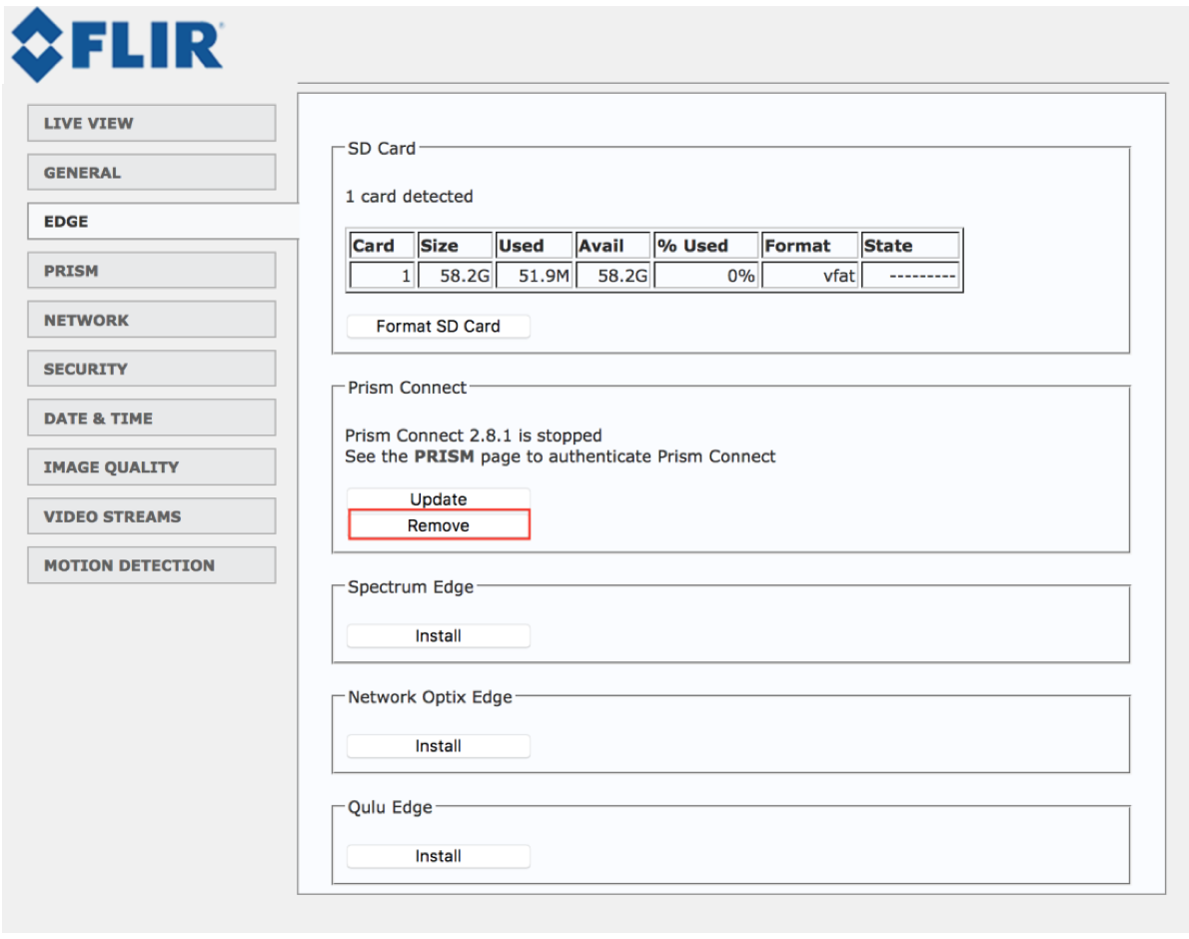Image resolution: width=1189 pixels, height=939 pixels.
Task: Go to the General settings tab
Action: click(x=152, y=172)
